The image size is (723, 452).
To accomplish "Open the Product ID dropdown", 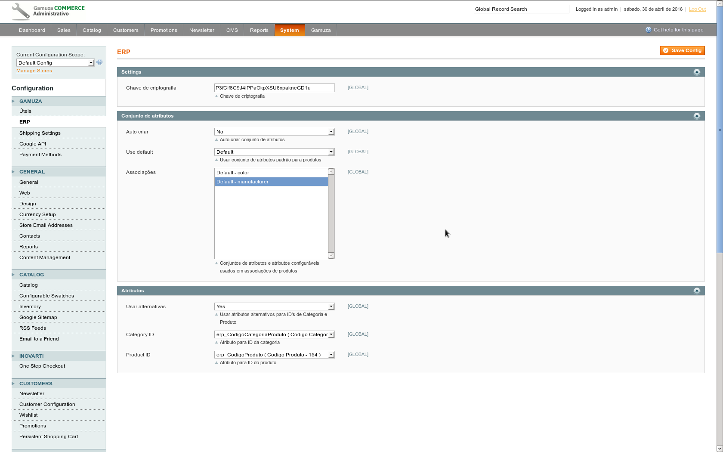I will (x=274, y=355).
